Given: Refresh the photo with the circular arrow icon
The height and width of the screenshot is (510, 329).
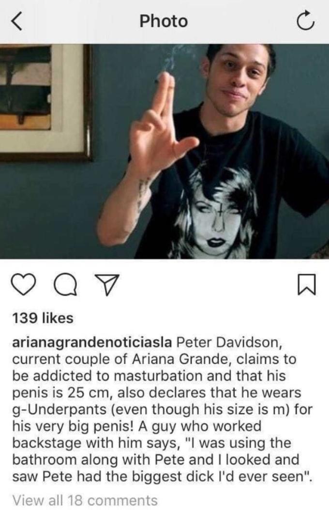Looking at the screenshot, I should (x=305, y=21).
